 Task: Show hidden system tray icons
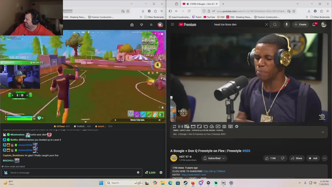pyautogui.click(x=300, y=183)
